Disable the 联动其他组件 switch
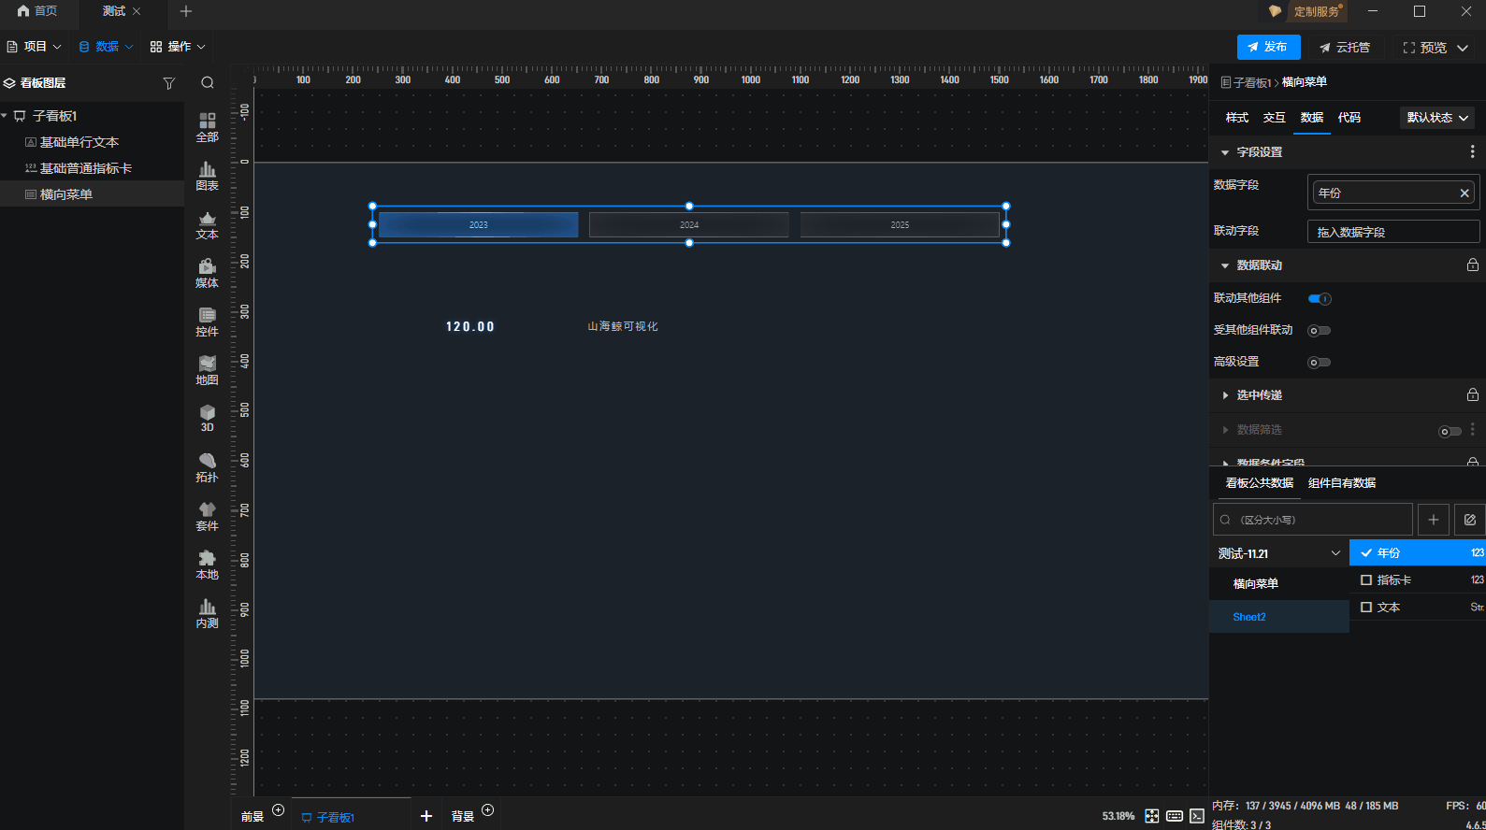This screenshot has width=1486, height=830. tap(1319, 299)
